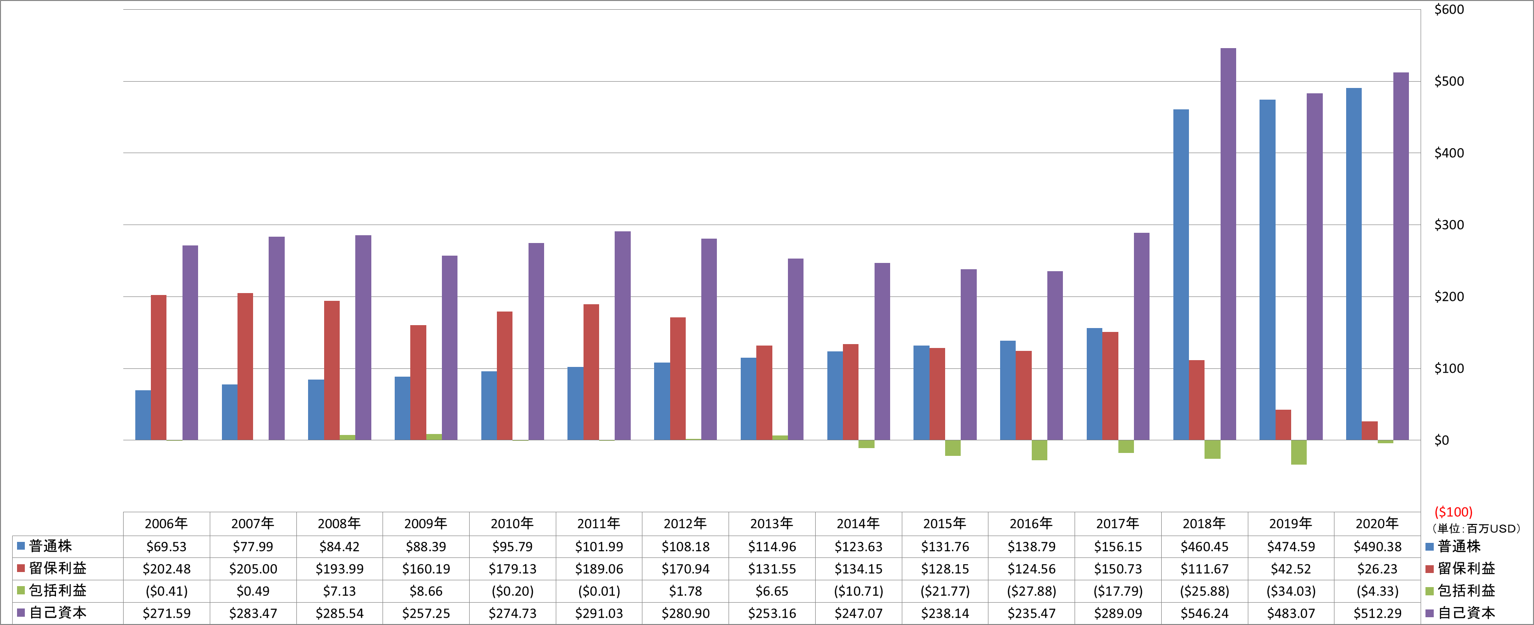
Task: Click the 自己資本 row label on left
Action: (58, 613)
